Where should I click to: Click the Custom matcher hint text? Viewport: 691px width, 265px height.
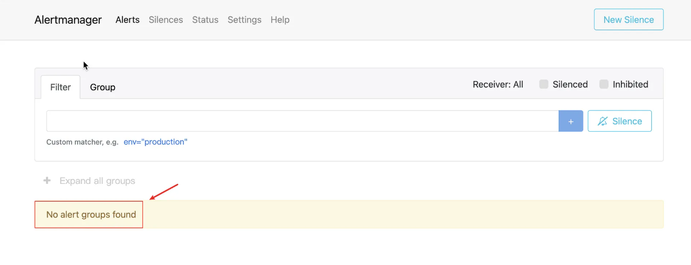click(x=83, y=142)
